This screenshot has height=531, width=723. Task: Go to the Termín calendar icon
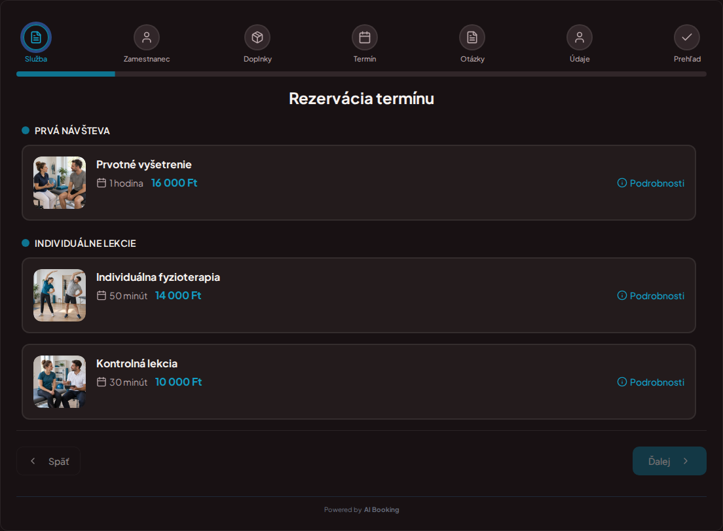(x=365, y=37)
